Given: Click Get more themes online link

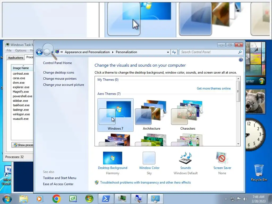Looking at the screenshot, I should tap(214, 88).
